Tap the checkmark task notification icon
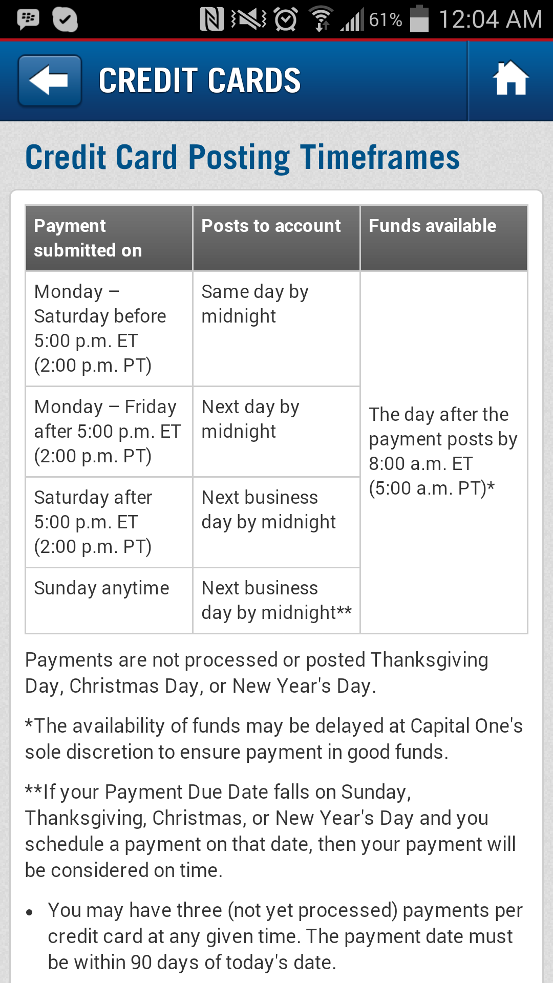This screenshot has height=983, width=553. click(65, 19)
